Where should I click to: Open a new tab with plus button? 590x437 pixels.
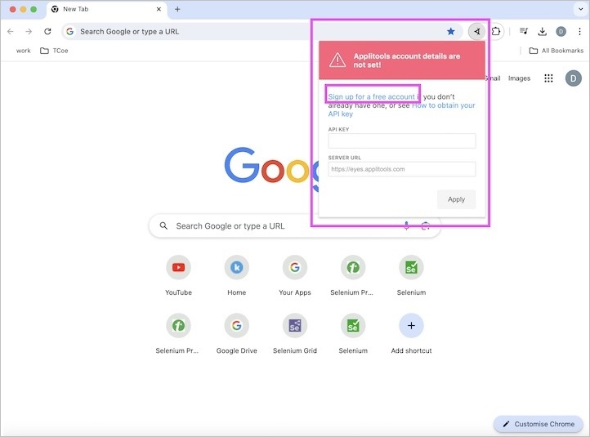177,9
